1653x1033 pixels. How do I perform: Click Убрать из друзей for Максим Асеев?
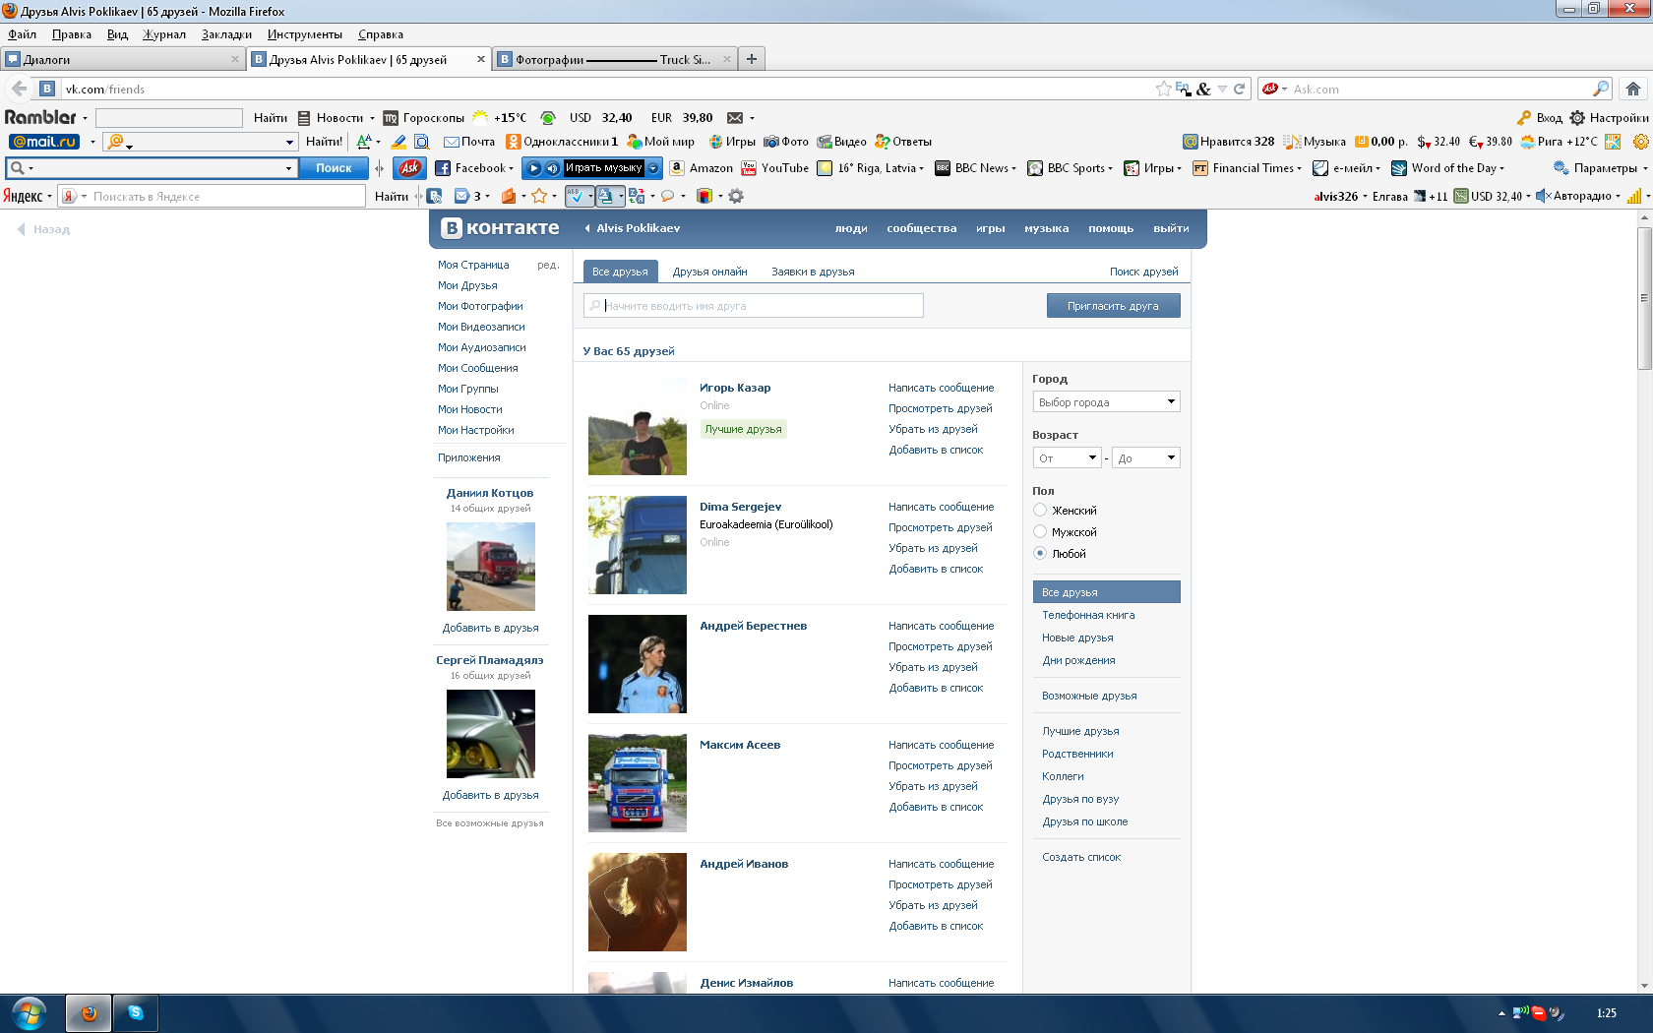point(933,786)
